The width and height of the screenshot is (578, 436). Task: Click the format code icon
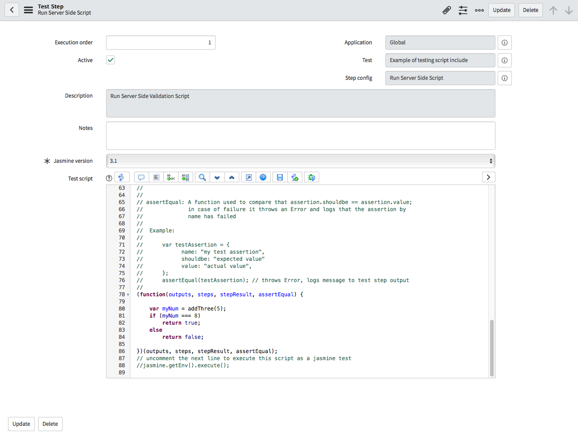click(x=156, y=177)
